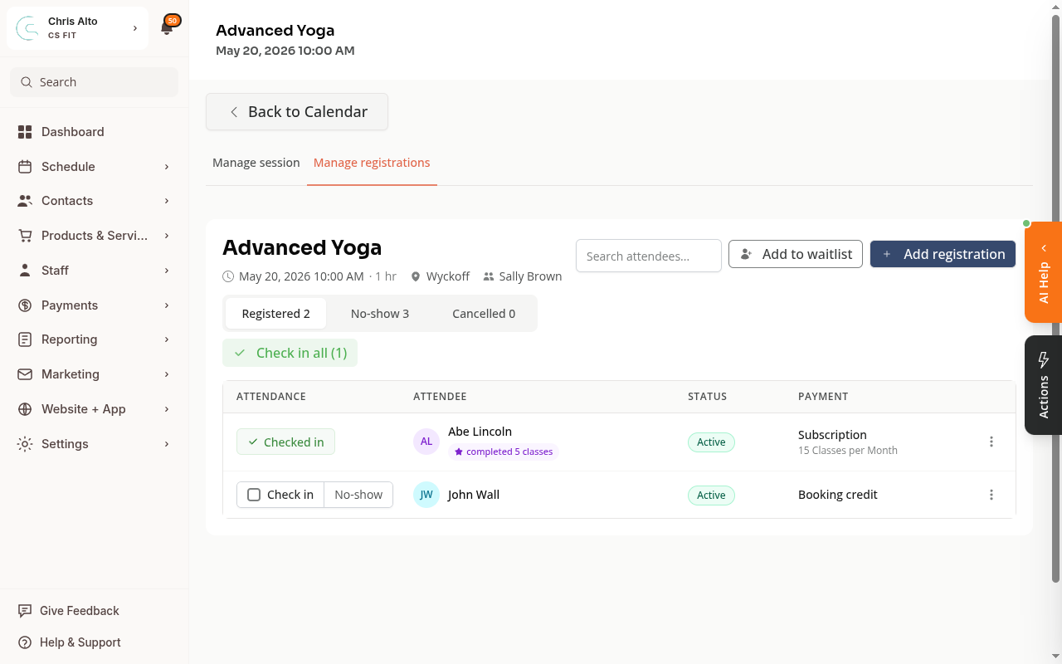
Task: Click the AL avatar for Abe Lincoln
Action: (x=426, y=442)
